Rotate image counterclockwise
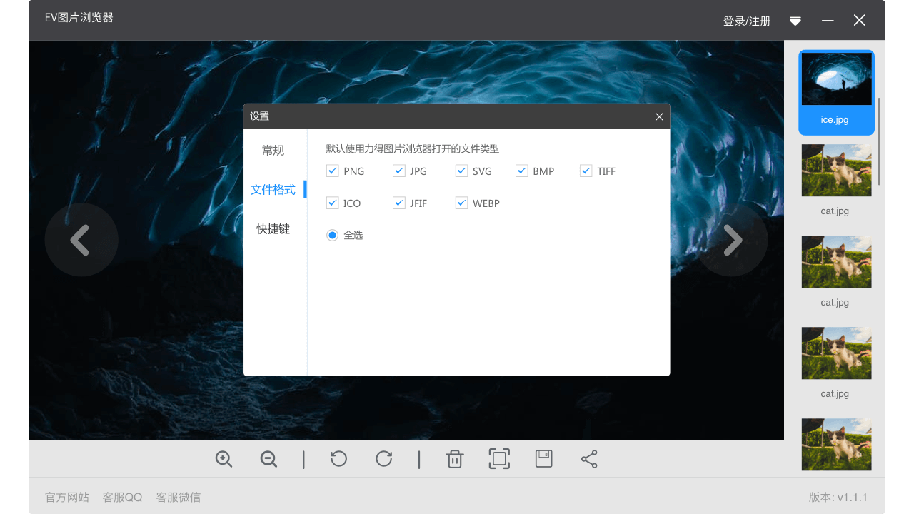 coord(339,459)
